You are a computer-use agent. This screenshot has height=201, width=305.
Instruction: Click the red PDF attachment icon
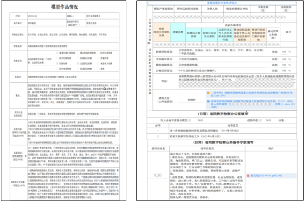pyautogui.click(x=248, y=176)
